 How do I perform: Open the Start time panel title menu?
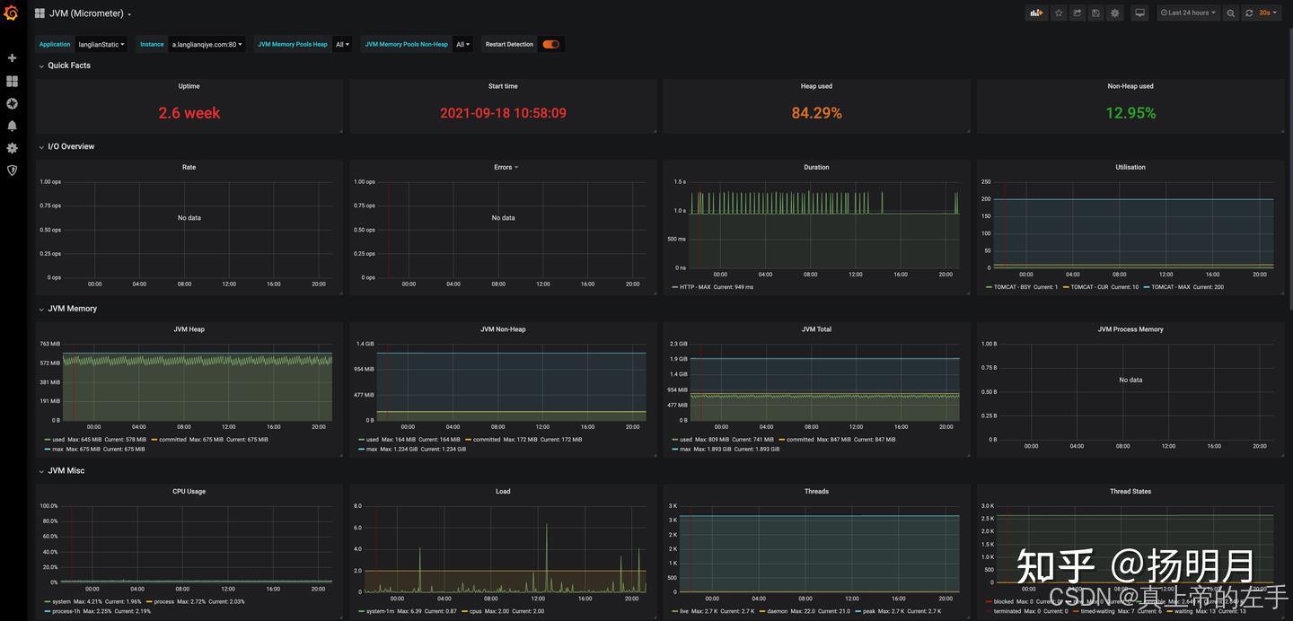(503, 86)
